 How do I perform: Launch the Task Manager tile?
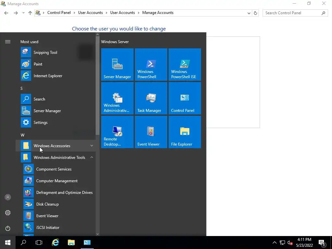tap(151, 98)
